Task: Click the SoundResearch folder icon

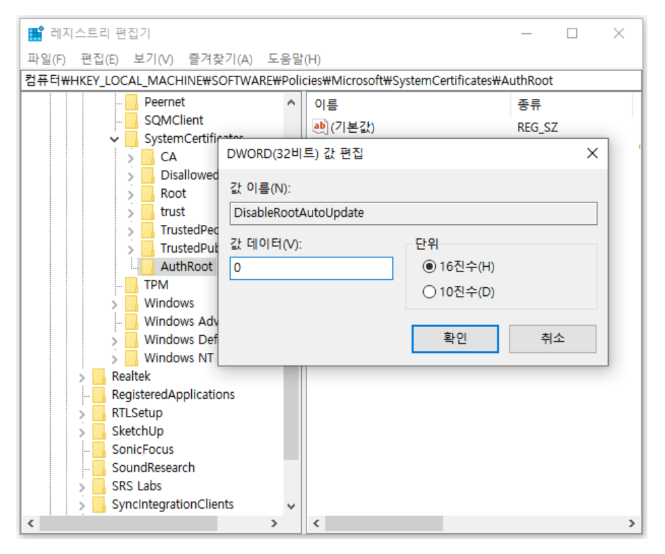Action: click(x=99, y=467)
